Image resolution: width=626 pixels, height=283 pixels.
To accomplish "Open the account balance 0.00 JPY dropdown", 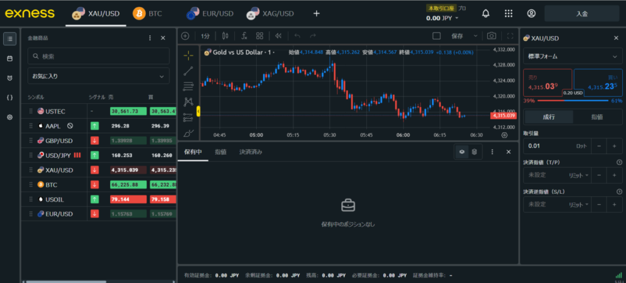I will coord(443,18).
